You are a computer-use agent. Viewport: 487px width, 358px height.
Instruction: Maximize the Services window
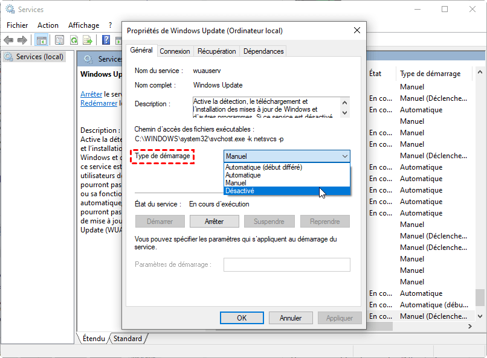click(445, 9)
